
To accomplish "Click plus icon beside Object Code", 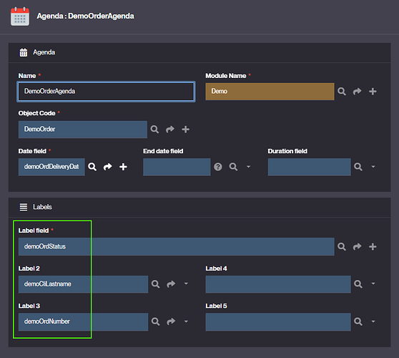I will (185, 129).
